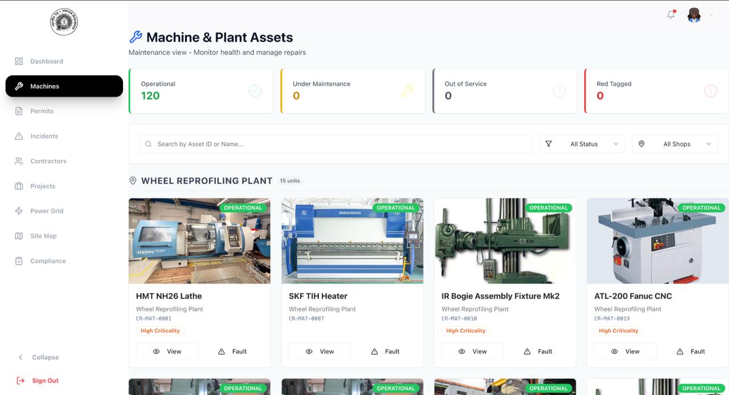Click the Permits document icon

(19, 111)
